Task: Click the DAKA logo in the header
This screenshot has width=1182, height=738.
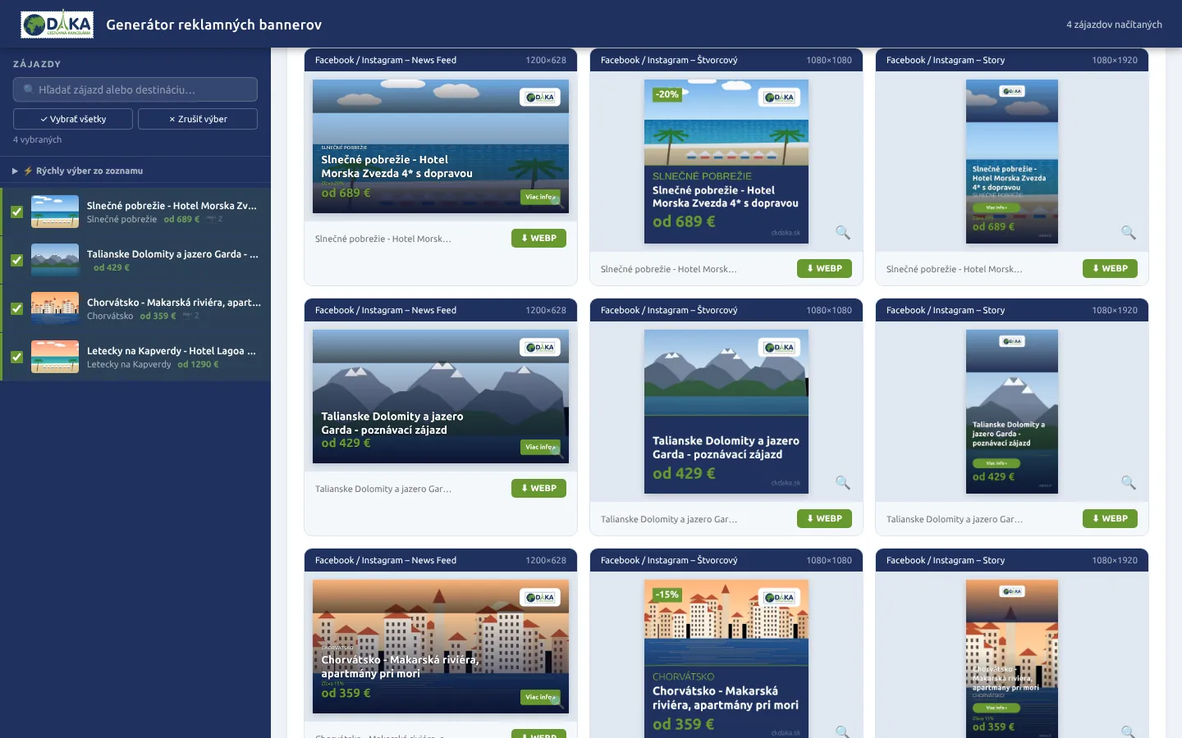Action: 57,25
